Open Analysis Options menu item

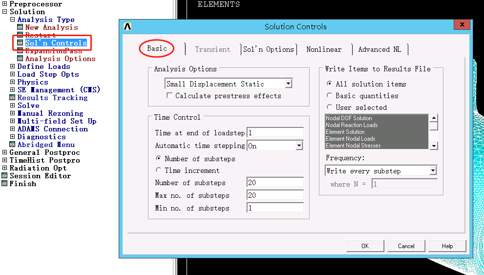60,58
